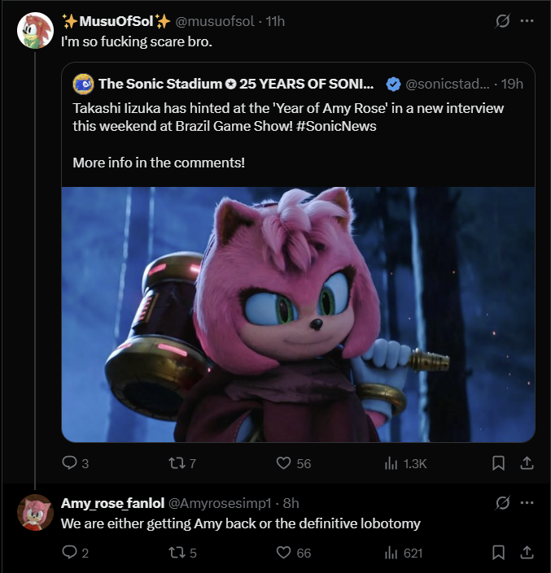View analytics for Amy_rose_fanlol's comment
This screenshot has height=573, width=551.
(391, 553)
